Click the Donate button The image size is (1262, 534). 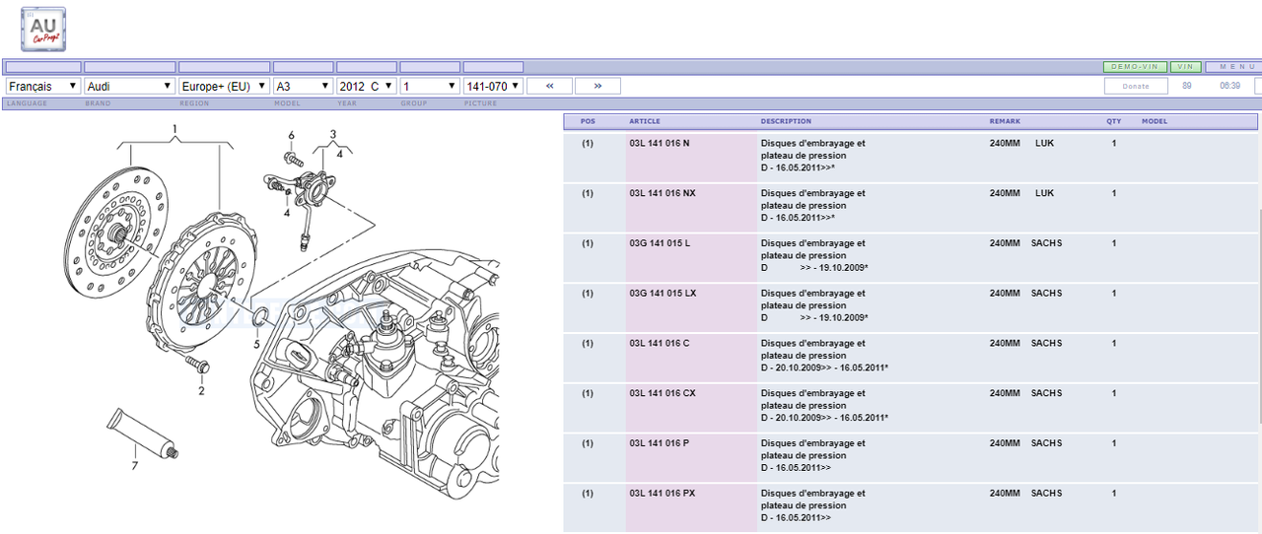click(1136, 87)
